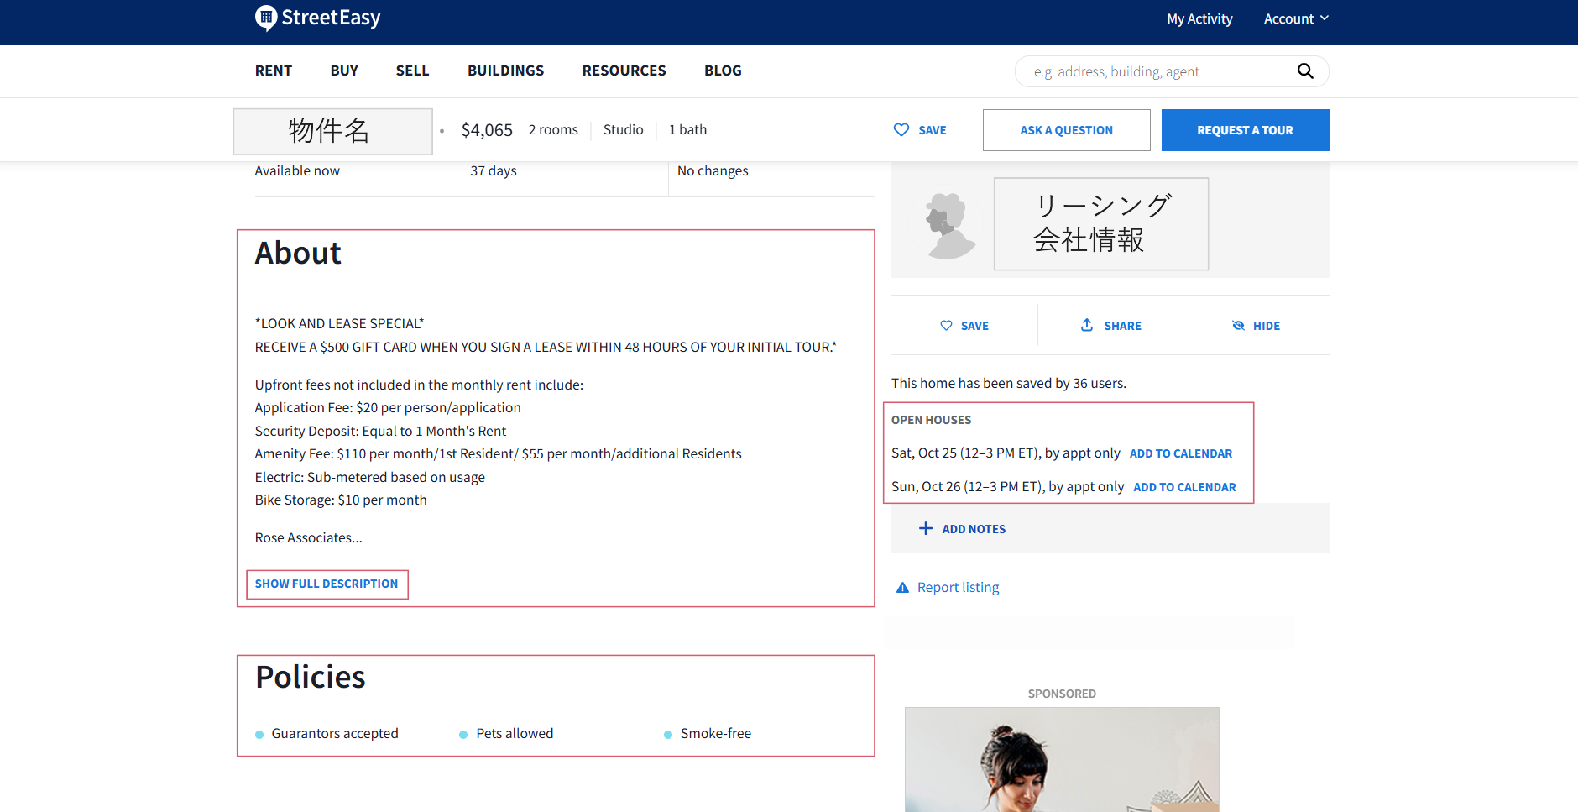The height and width of the screenshot is (812, 1578).
Task: Click the Ask a Question button
Action: (1066, 130)
